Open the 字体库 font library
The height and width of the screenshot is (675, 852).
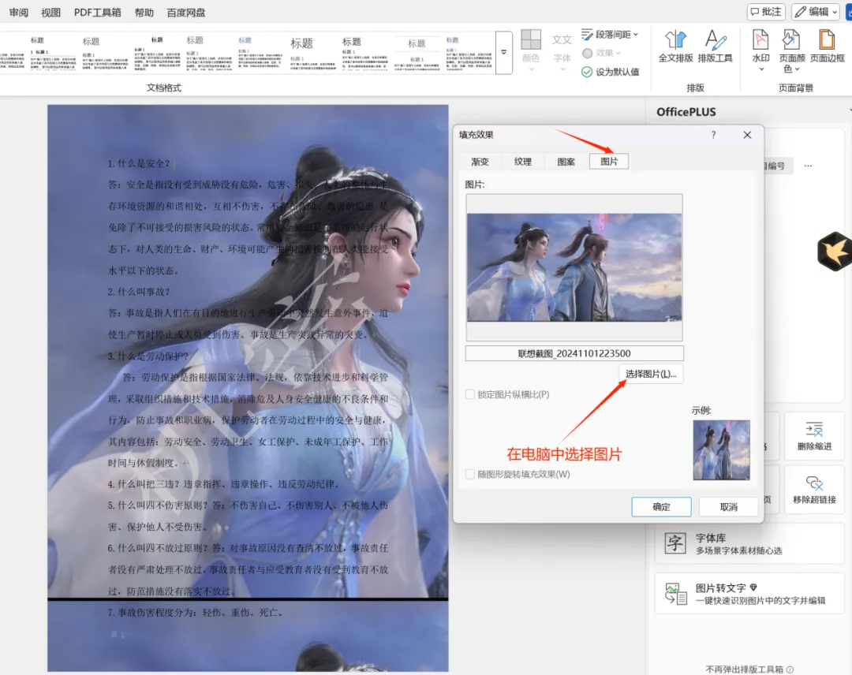[749, 543]
